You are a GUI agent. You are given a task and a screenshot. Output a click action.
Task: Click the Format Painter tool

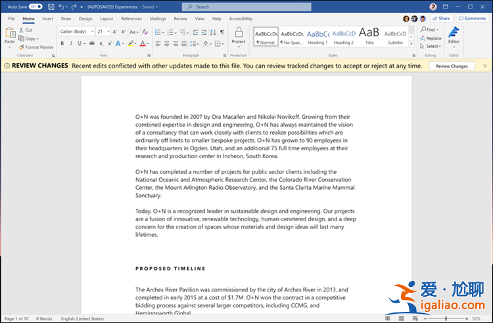pyautogui.click(x=36, y=47)
